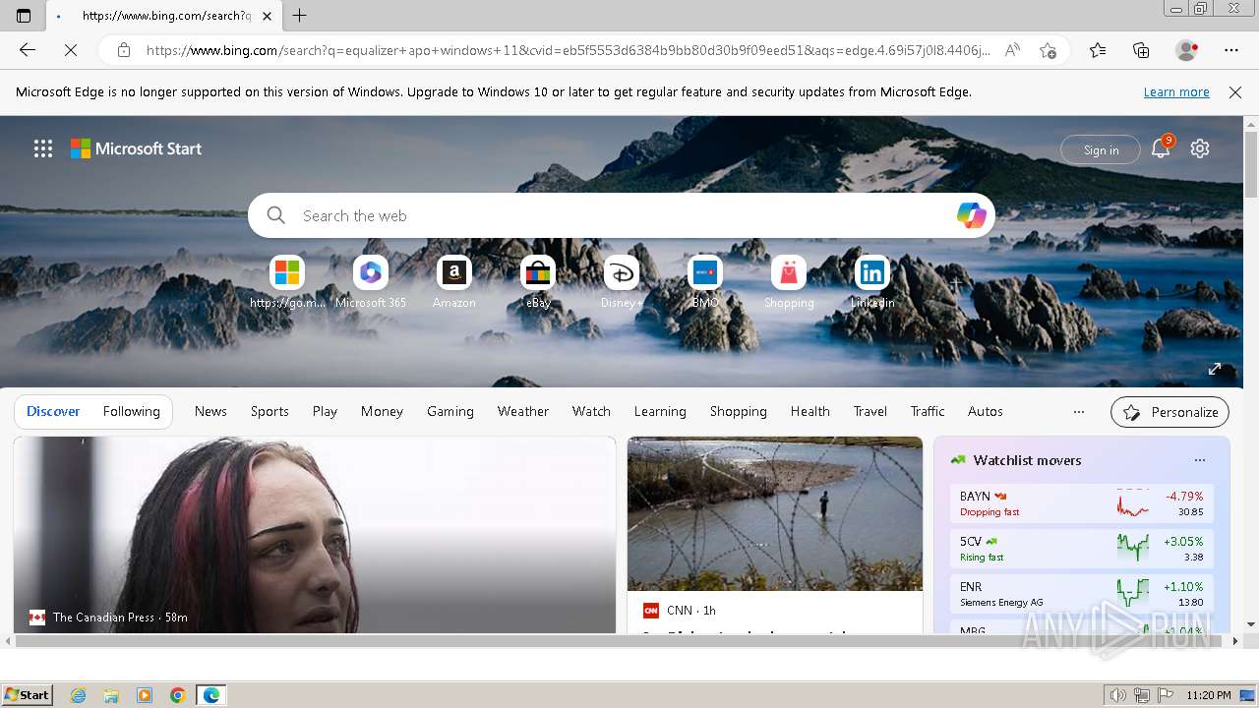
Task: Click the vertical page scrollbar
Action: 1251,163
